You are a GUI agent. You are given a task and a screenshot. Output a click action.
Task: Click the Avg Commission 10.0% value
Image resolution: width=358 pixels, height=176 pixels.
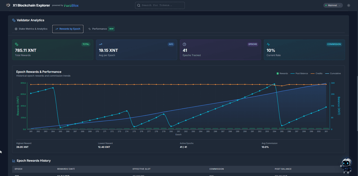click(x=265, y=147)
